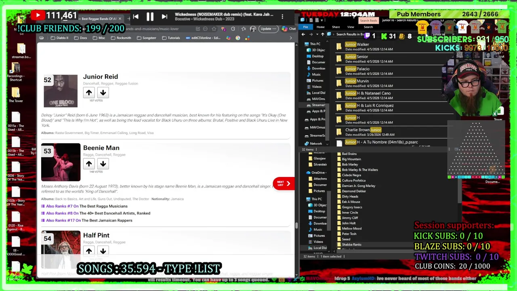Open File menu in File Explorer
The width and height of the screenshot is (517, 291).
coord(306,27)
